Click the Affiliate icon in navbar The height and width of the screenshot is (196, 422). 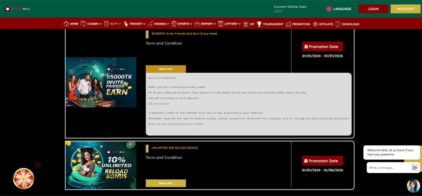coord(315,24)
